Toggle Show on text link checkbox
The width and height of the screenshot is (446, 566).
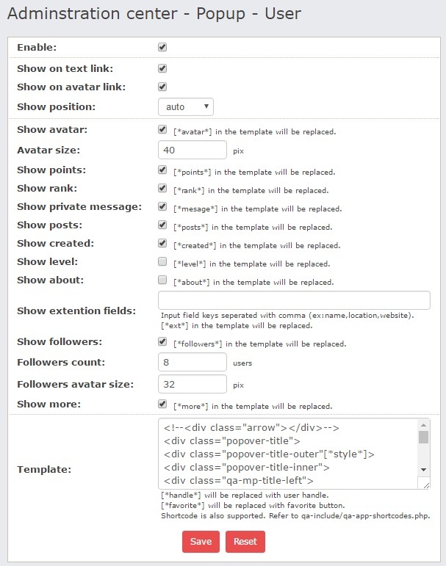coord(162,68)
